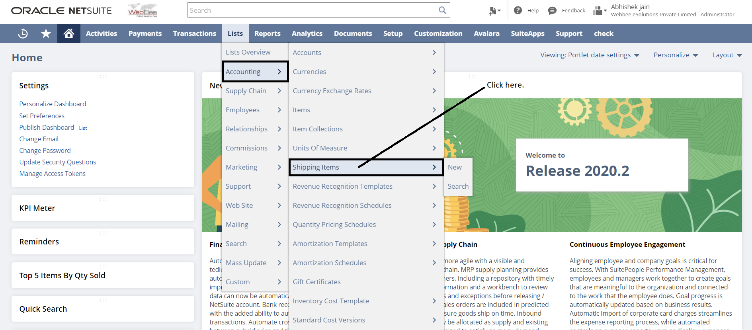Open Viewing: Portlet date settings dropdown

point(590,55)
